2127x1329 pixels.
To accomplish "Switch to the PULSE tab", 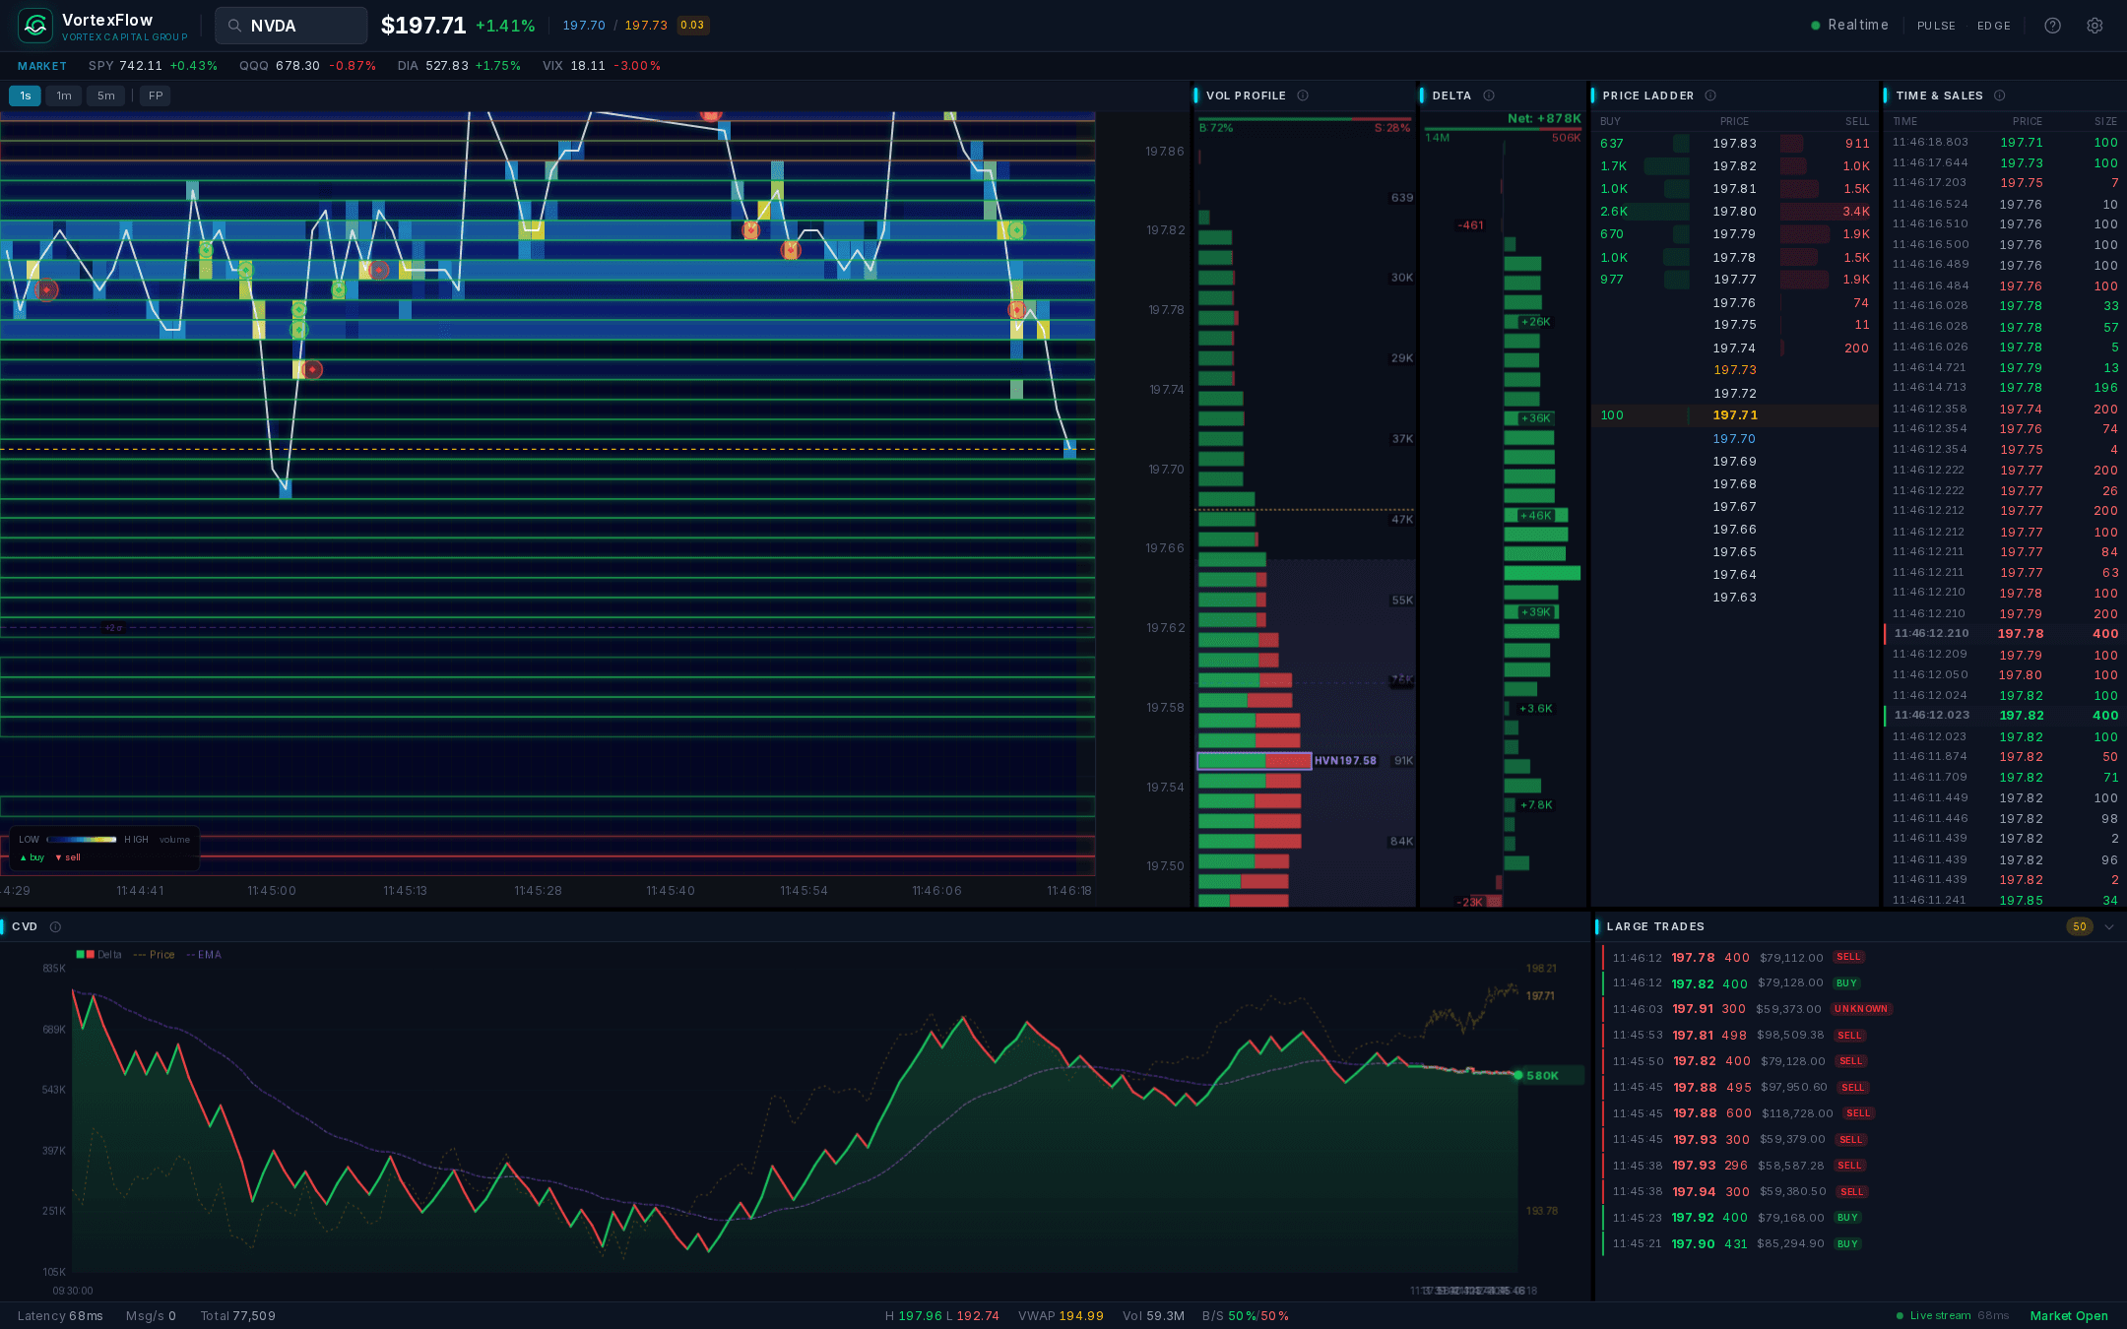I will coord(1936,26).
